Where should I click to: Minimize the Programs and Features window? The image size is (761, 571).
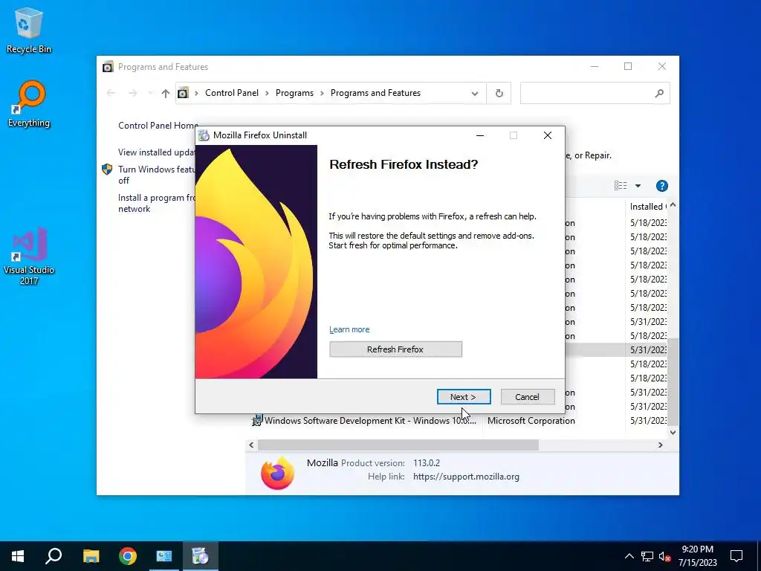pyautogui.click(x=595, y=66)
